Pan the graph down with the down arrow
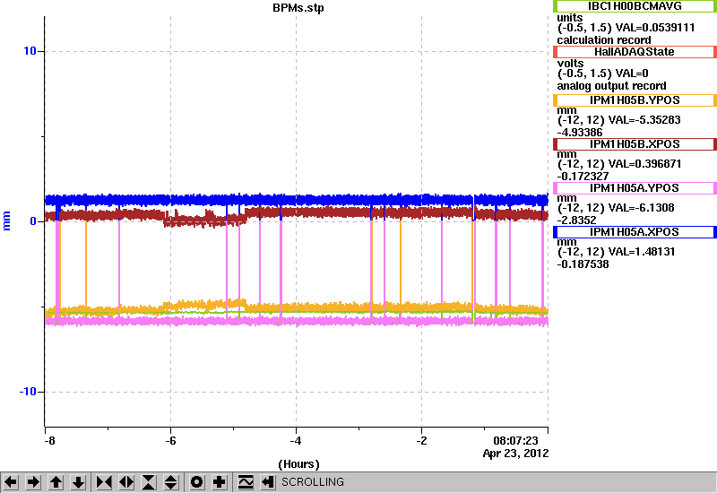This screenshot has width=717, height=493. coord(78,482)
